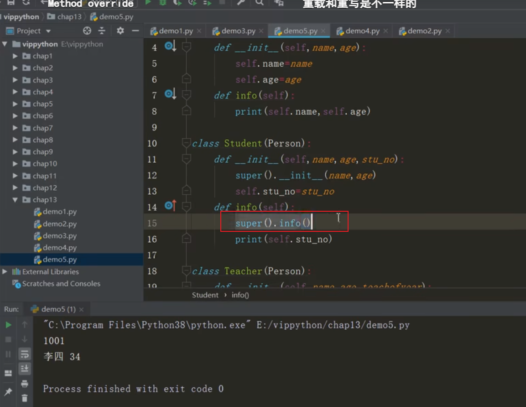526x407 pixels.
Task: Click the green Run icon in top toolbar
Action: tap(148, 3)
